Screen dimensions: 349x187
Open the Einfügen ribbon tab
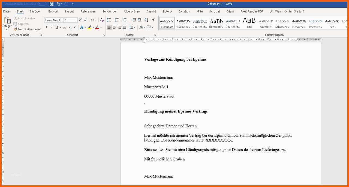pos(35,11)
